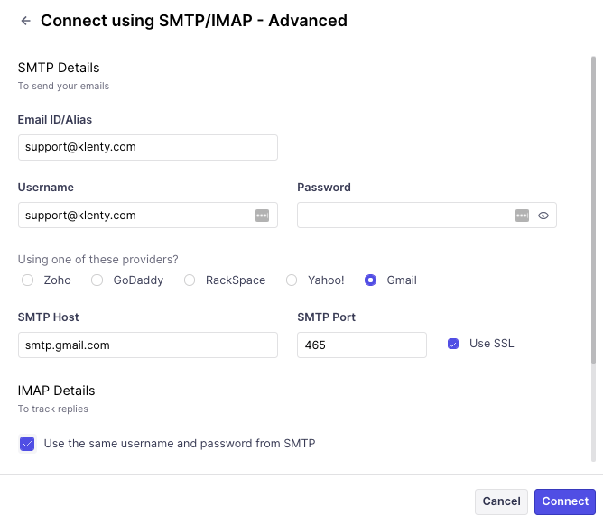The height and width of the screenshot is (524, 603).
Task: Click password manager icon in Password field
Action: coord(522,216)
